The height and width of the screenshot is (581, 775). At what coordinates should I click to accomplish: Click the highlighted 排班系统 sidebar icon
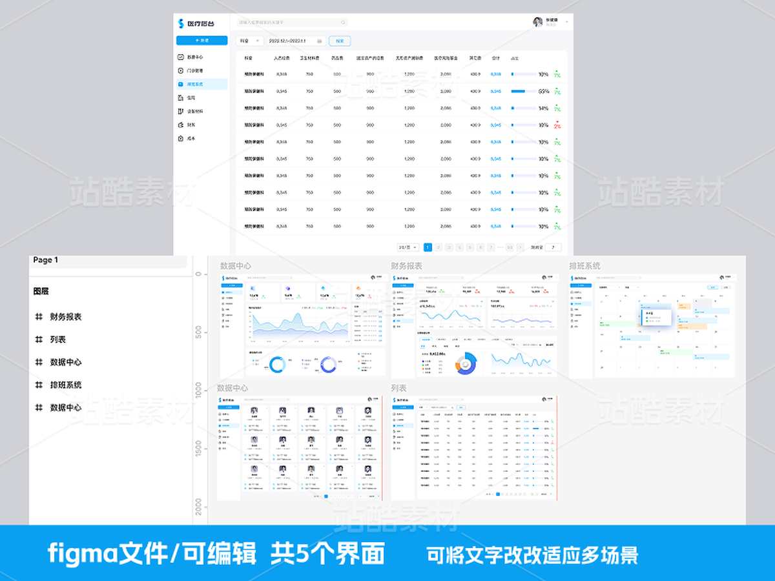coord(181,85)
